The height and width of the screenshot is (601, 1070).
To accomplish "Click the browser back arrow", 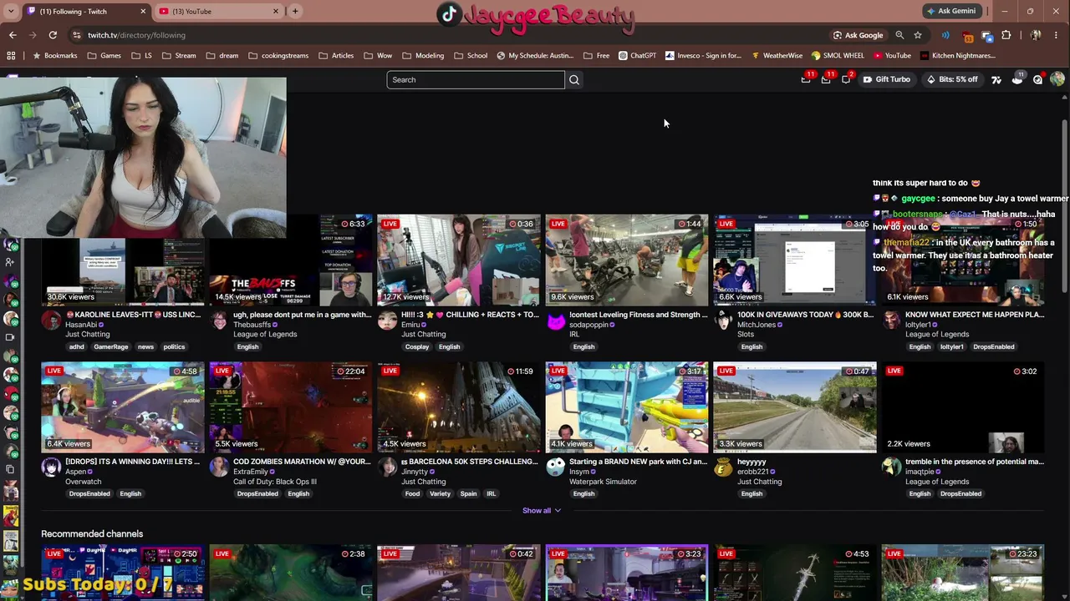I will tap(13, 35).
